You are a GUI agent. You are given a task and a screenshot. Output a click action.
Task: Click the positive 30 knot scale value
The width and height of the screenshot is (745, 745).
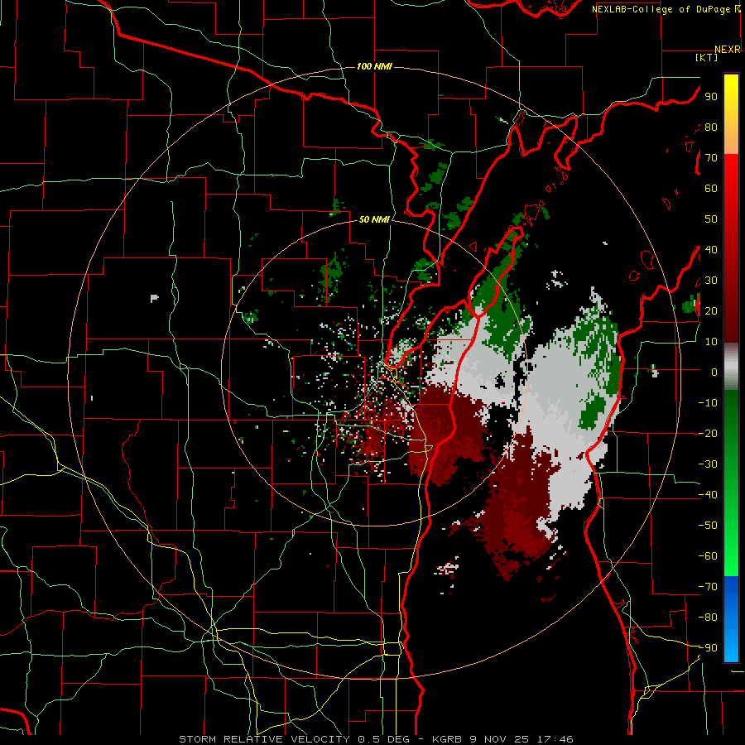[x=711, y=281]
